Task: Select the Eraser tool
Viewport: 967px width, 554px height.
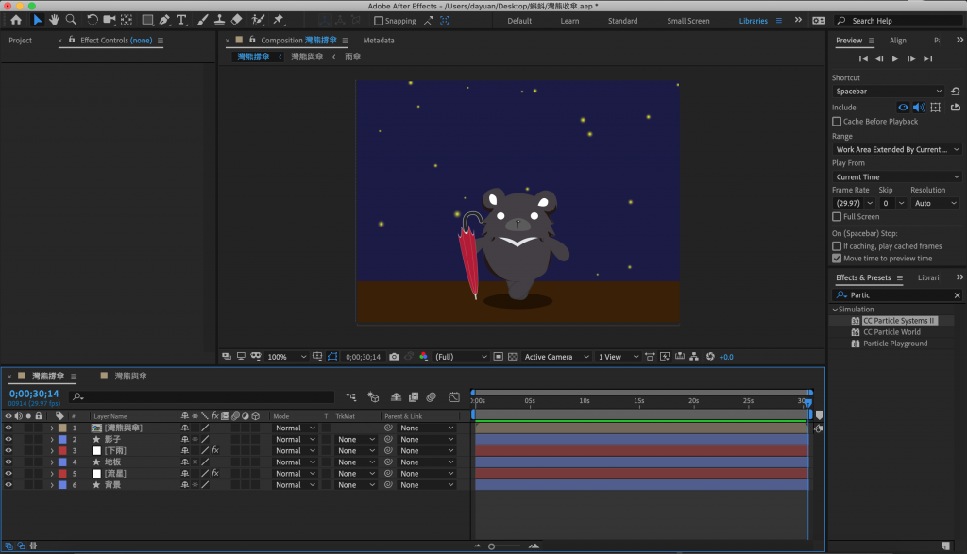Action: click(236, 21)
